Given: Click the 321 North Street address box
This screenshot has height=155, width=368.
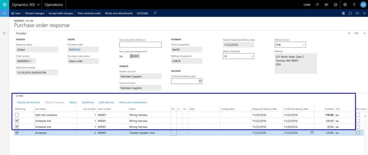Looking at the screenshot, I should pyautogui.click(x=295, y=63).
